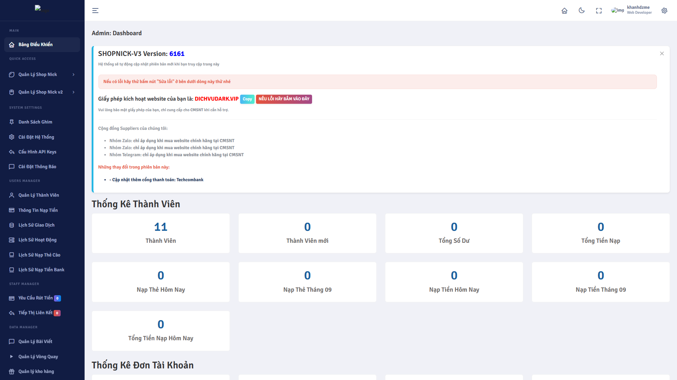
Task: Click the hamburger menu sidebar toggle
Action: click(95, 11)
